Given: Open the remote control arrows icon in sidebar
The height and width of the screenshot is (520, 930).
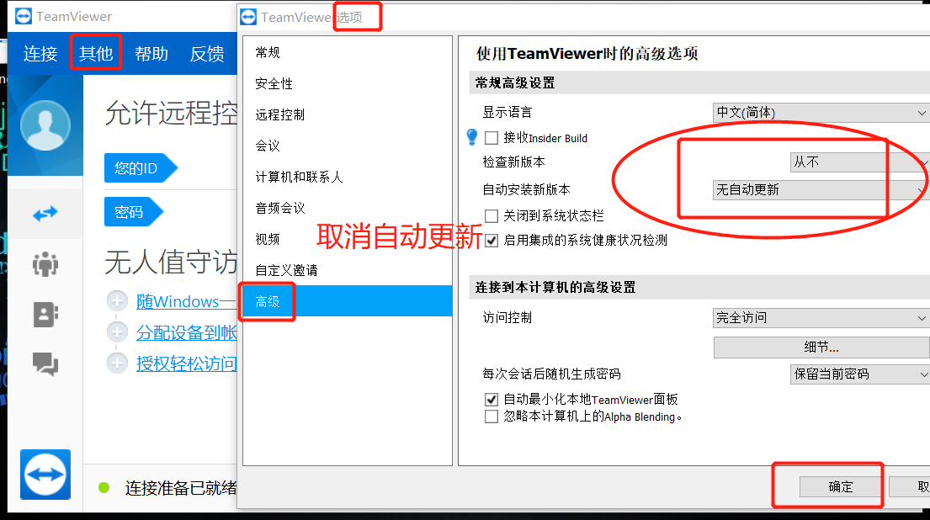Looking at the screenshot, I should point(45,214).
